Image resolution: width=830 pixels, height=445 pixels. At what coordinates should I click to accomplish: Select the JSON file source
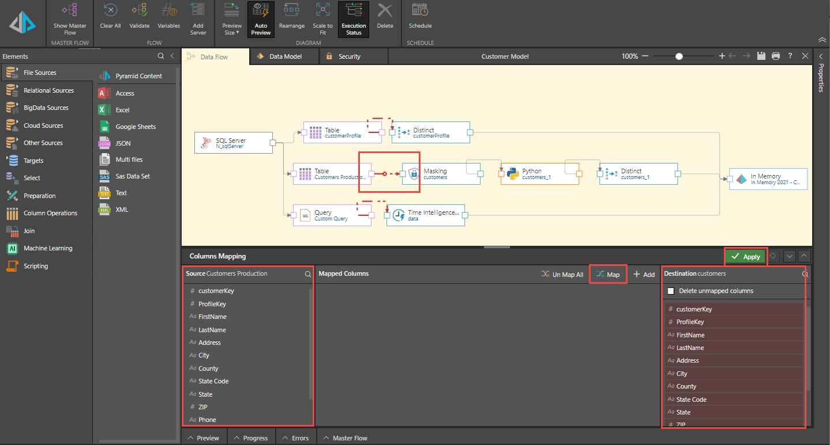136,143
